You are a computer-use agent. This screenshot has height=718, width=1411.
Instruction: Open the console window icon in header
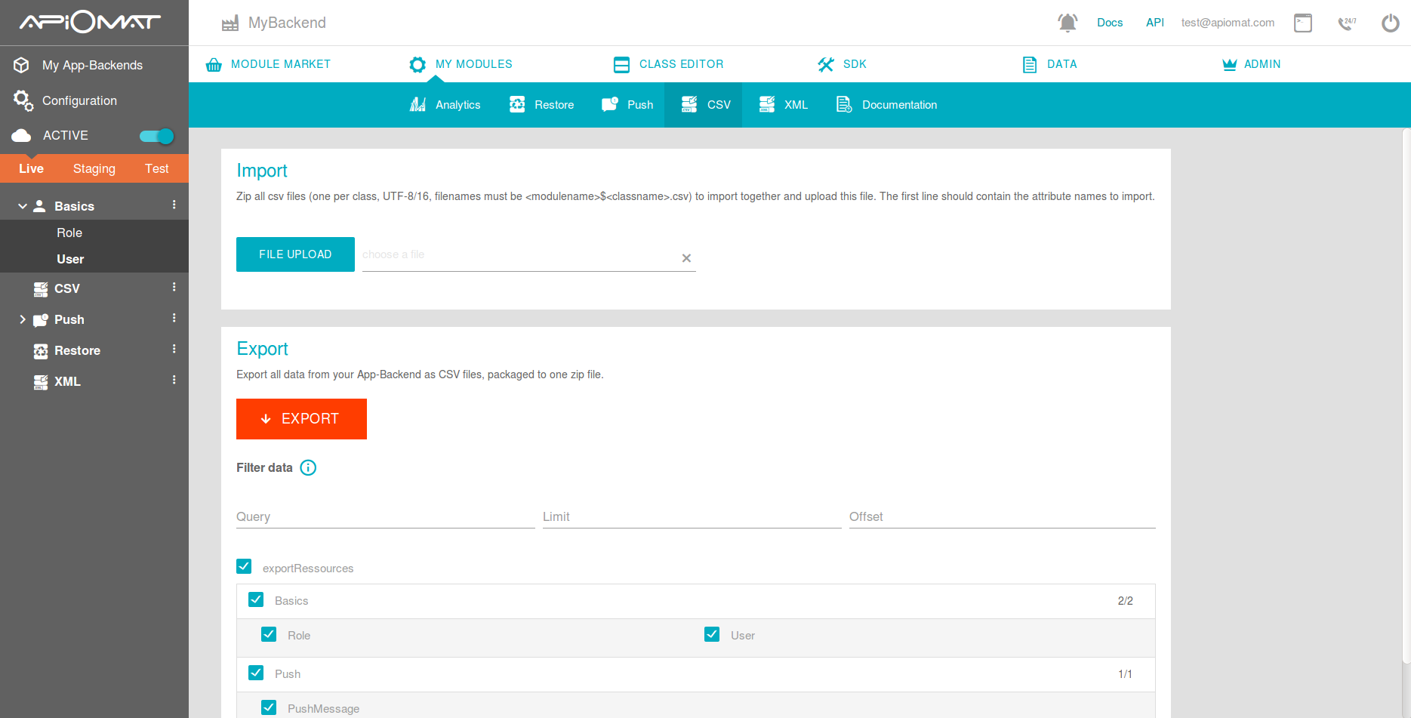(1303, 23)
